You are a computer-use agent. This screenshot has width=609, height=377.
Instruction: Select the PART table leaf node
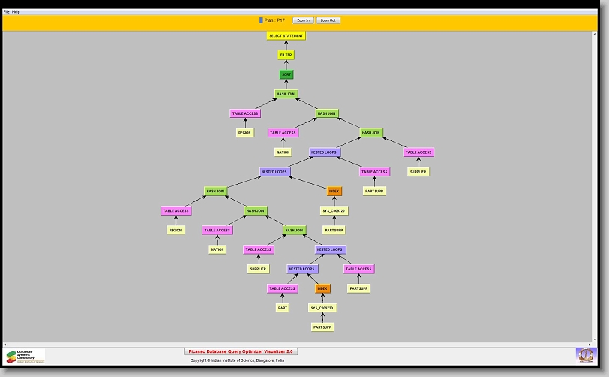coord(283,308)
